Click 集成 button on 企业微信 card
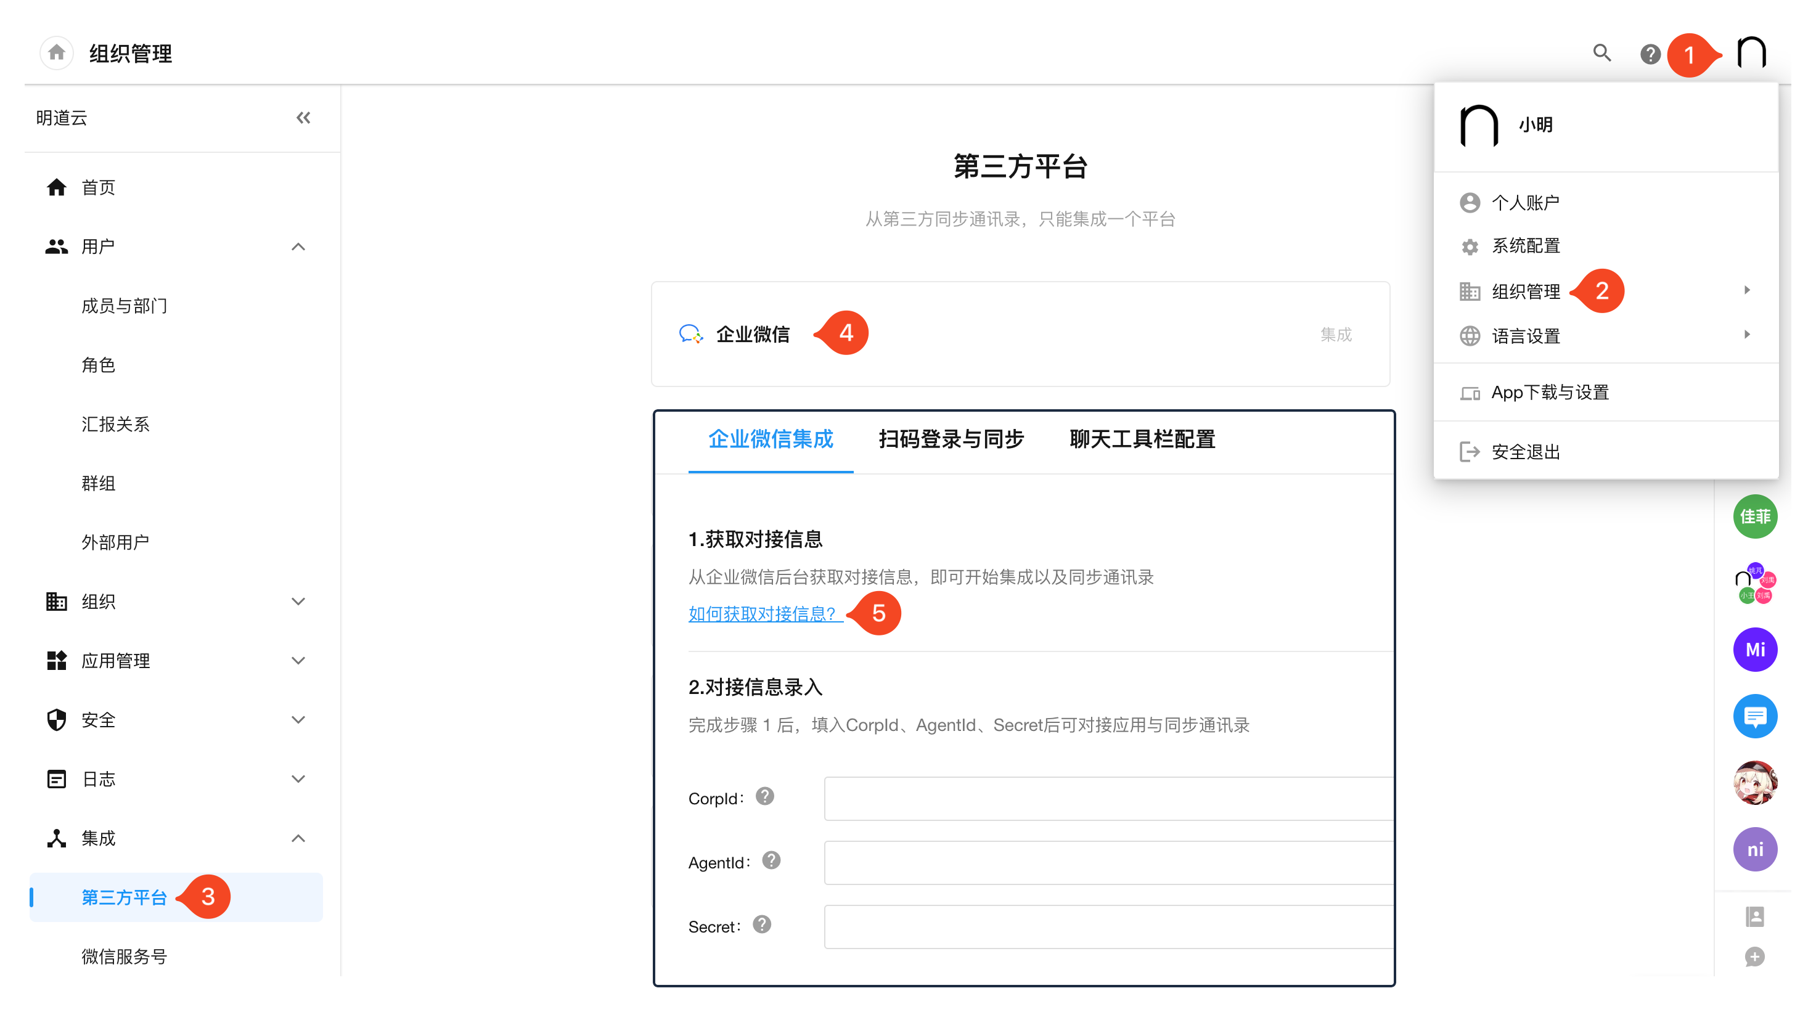 coord(1335,334)
